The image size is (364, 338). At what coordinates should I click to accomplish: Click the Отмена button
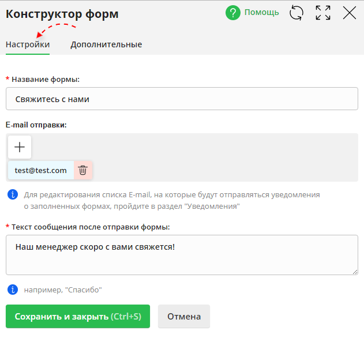(184, 317)
